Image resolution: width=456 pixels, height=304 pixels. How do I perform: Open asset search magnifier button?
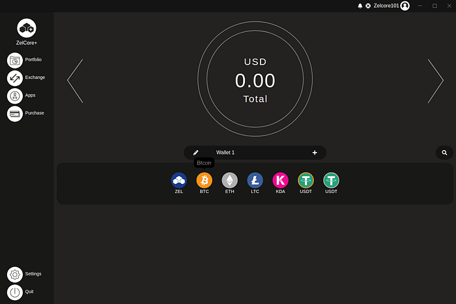[444, 153]
